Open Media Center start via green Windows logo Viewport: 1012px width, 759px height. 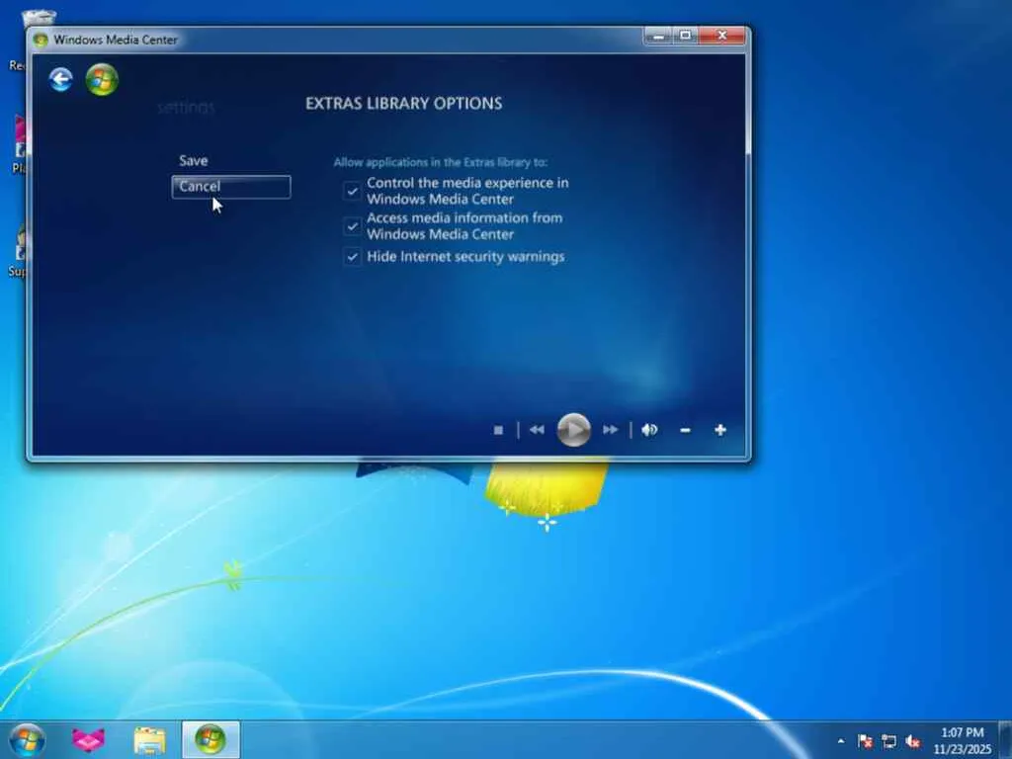[102, 80]
